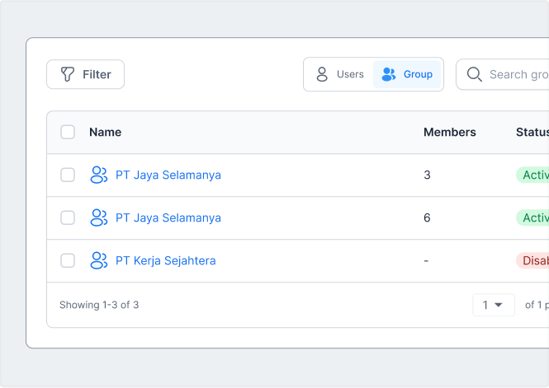This screenshot has width=549, height=388.
Task: Click the two-person icon beside Group
Action: [x=389, y=74]
